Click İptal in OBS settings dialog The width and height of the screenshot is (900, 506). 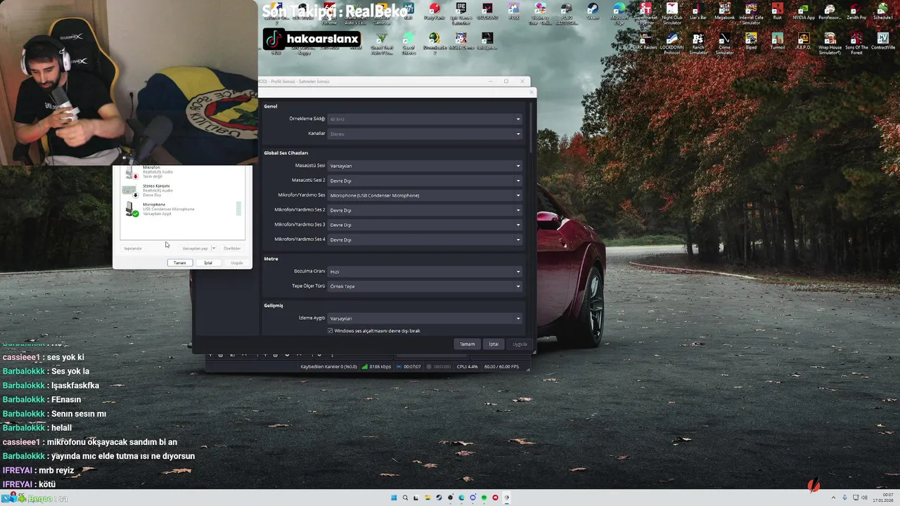tap(494, 344)
